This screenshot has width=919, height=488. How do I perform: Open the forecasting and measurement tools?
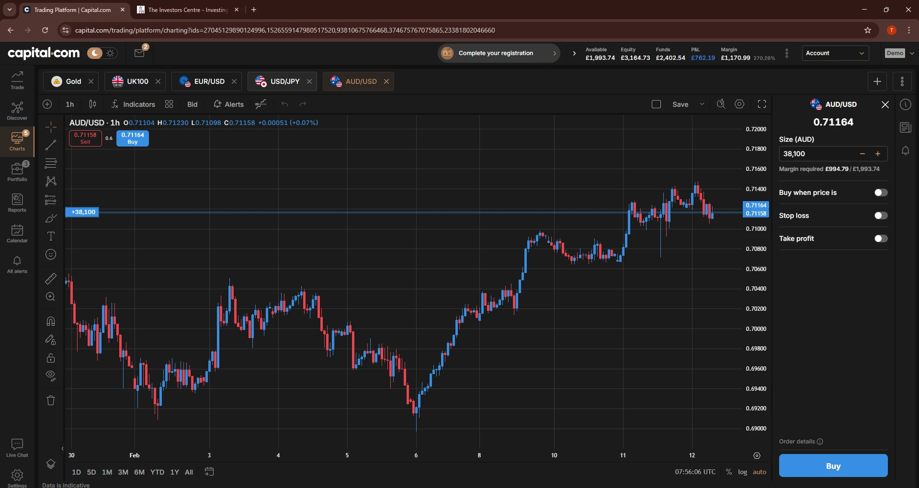pos(51,200)
